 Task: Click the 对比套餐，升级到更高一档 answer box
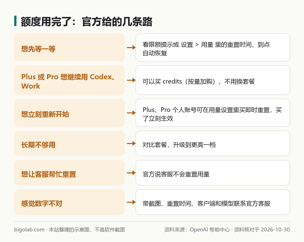(213, 143)
